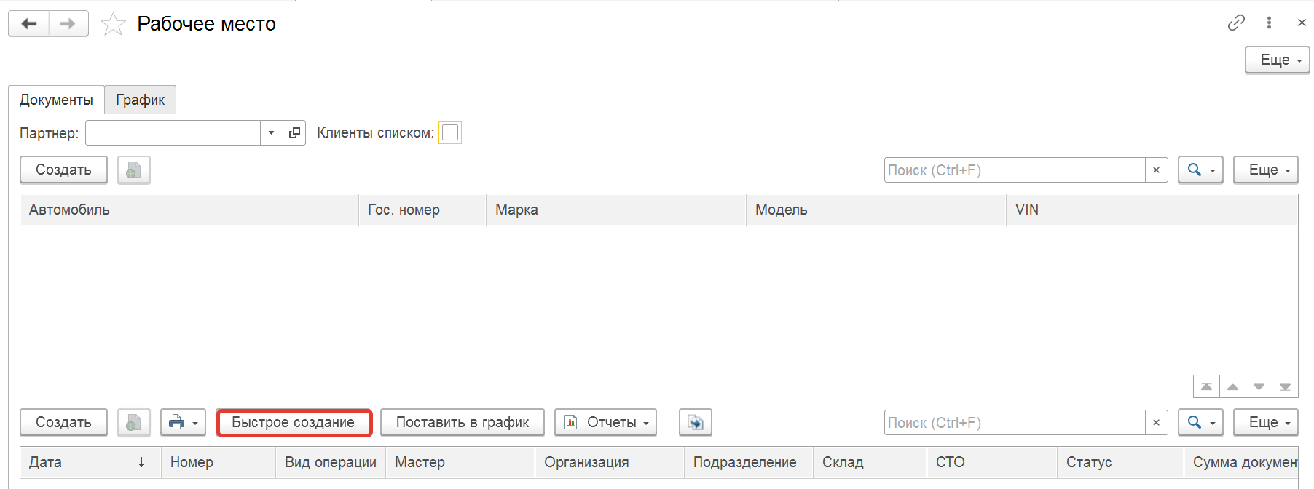Open the Отчеты reports dropdown
The image size is (1314, 489).
605,422
